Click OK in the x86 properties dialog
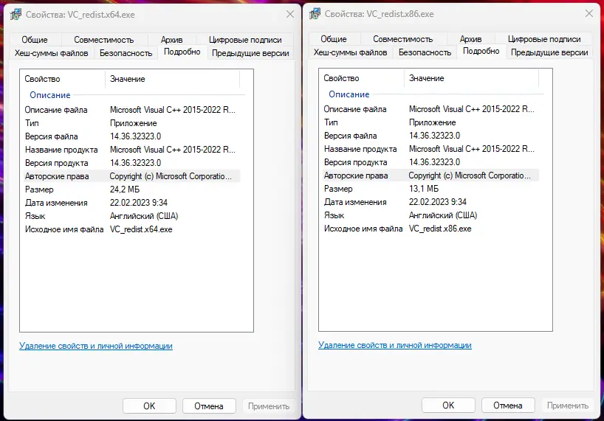This screenshot has width=604, height=421. 448,406
